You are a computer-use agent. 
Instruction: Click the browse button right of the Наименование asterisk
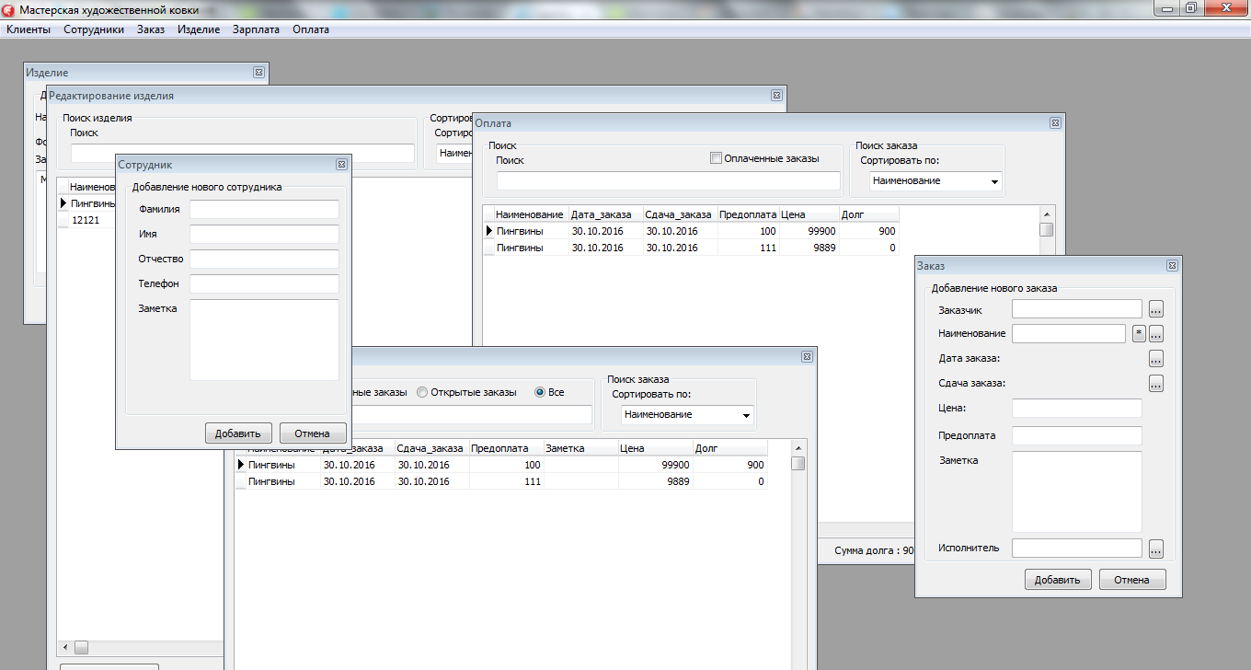[1156, 334]
